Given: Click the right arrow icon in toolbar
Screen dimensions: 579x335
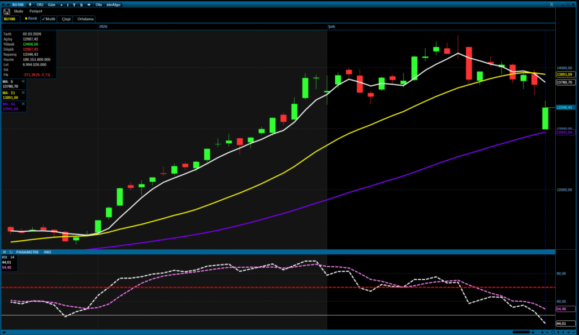Looking at the screenshot, I should pyautogui.click(x=89, y=4).
